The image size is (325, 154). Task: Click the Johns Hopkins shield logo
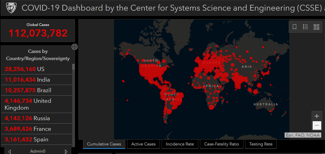(11, 8)
